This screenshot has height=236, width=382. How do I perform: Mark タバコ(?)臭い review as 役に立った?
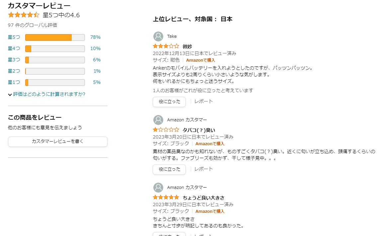coord(169,169)
